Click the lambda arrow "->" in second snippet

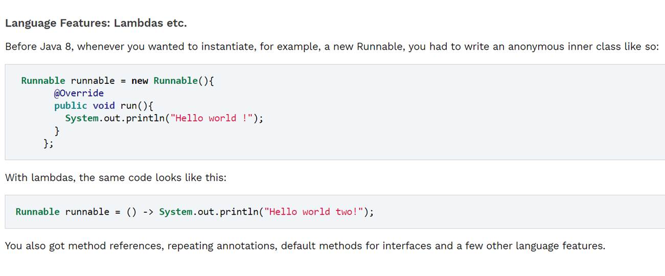coord(148,212)
